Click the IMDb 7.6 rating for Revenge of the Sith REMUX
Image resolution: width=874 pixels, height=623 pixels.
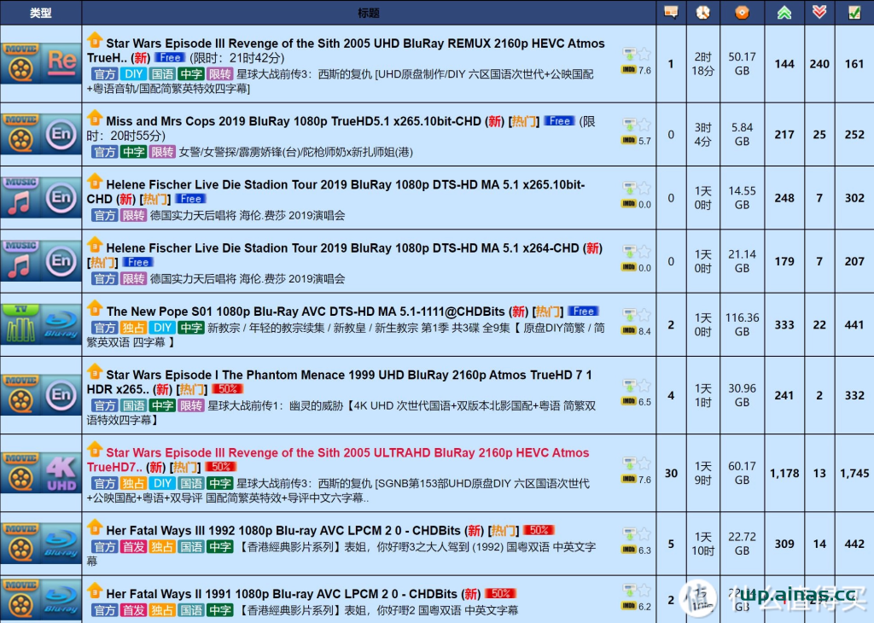coord(637,70)
